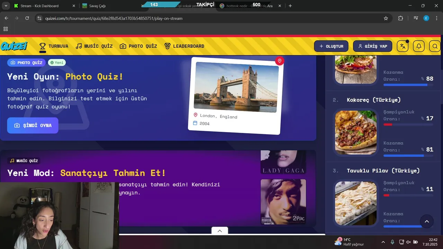The image size is (443, 249).
Task: Click the Music Quiz badge in purple banner
Action: [x=24, y=160]
